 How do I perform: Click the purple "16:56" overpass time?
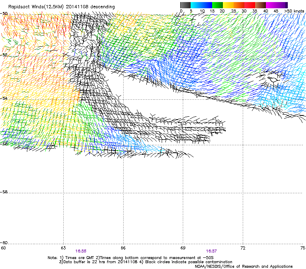(81, 251)
